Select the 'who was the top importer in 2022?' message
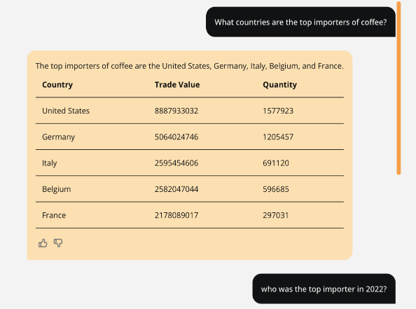The height and width of the screenshot is (309, 416). pyautogui.click(x=324, y=289)
